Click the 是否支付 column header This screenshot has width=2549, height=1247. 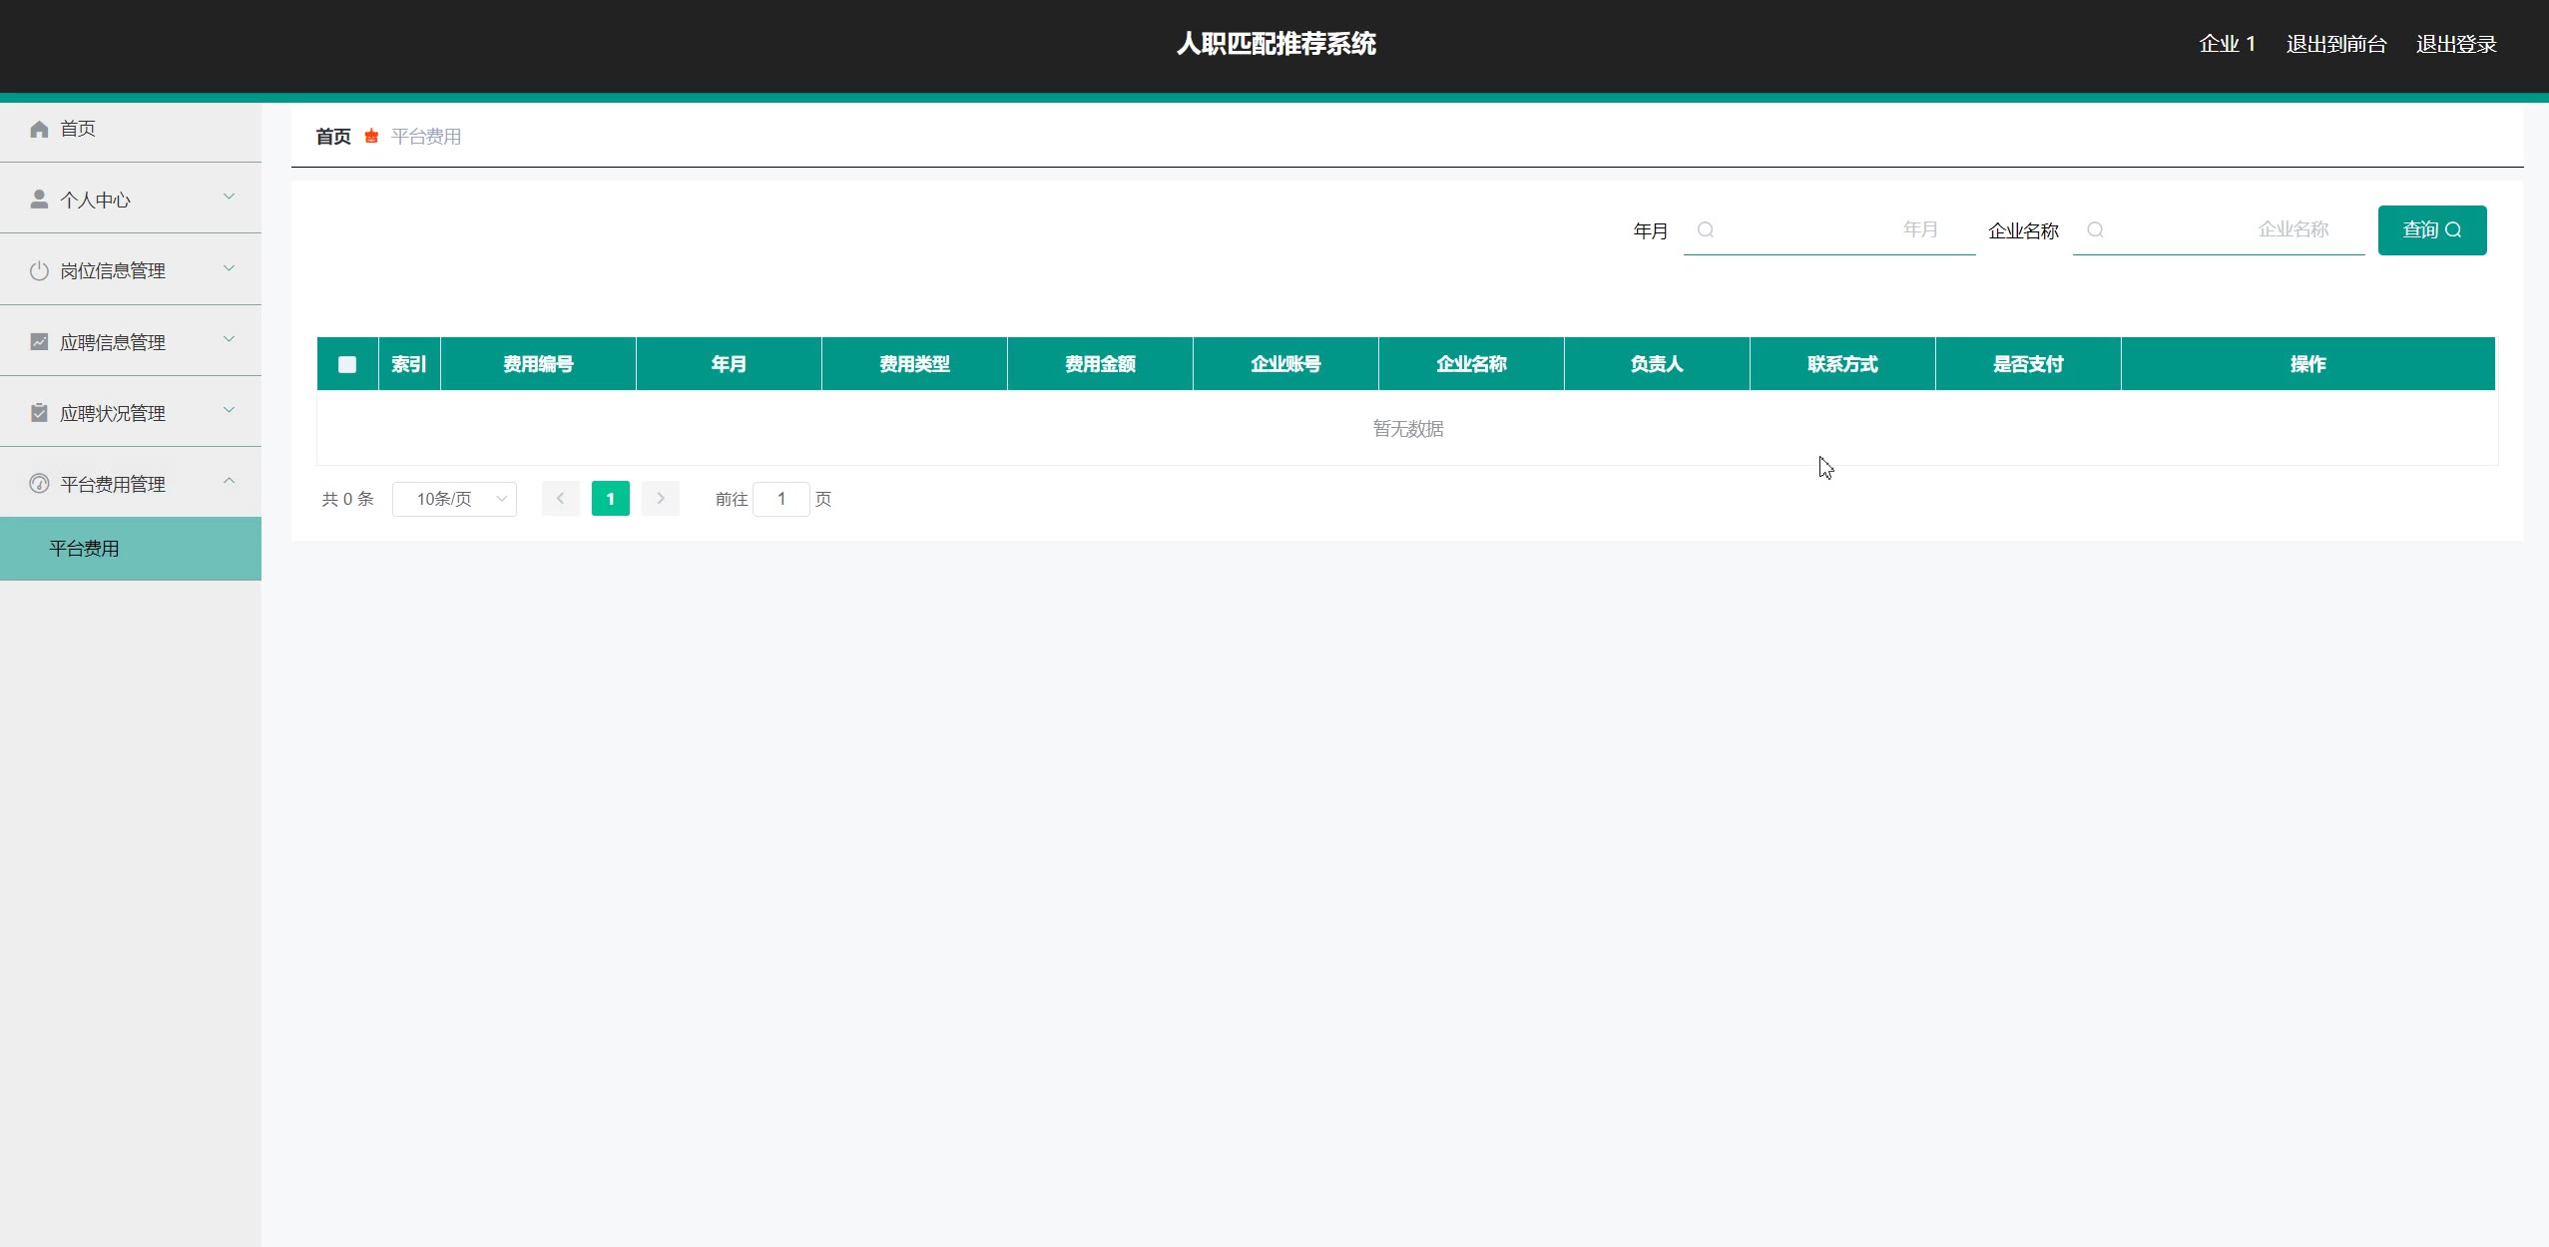(2028, 364)
